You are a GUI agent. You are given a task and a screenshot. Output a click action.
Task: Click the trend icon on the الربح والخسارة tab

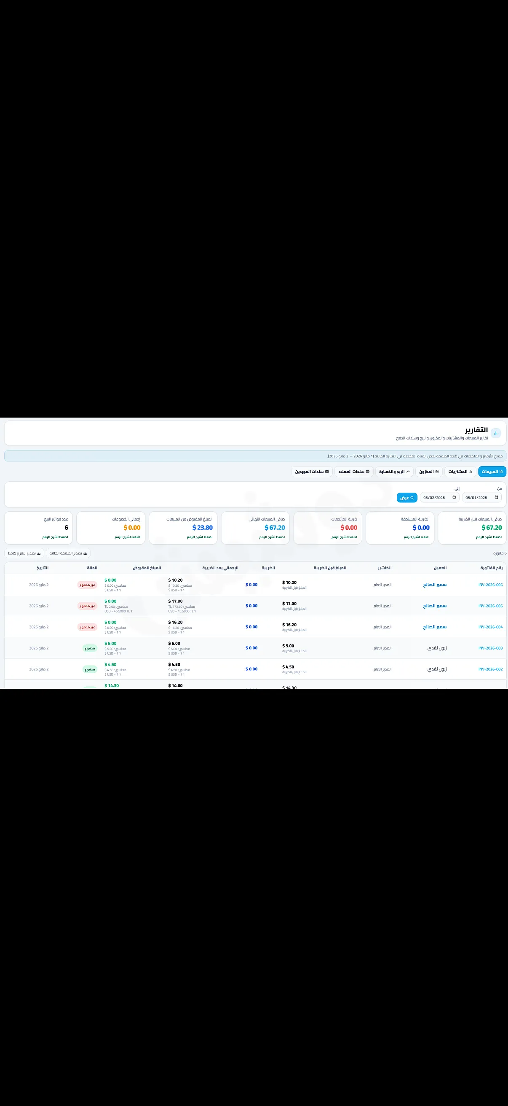click(408, 472)
